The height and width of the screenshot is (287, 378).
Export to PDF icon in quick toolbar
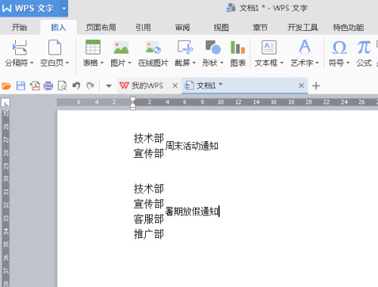tap(35, 86)
